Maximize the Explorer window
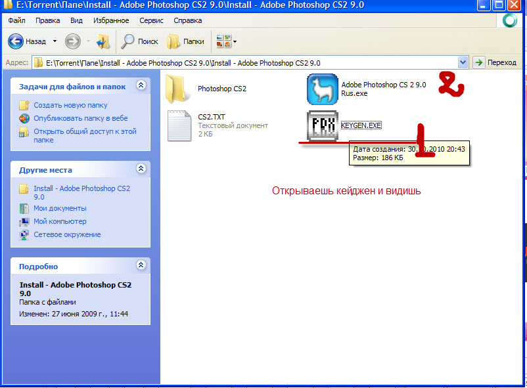 499,5
